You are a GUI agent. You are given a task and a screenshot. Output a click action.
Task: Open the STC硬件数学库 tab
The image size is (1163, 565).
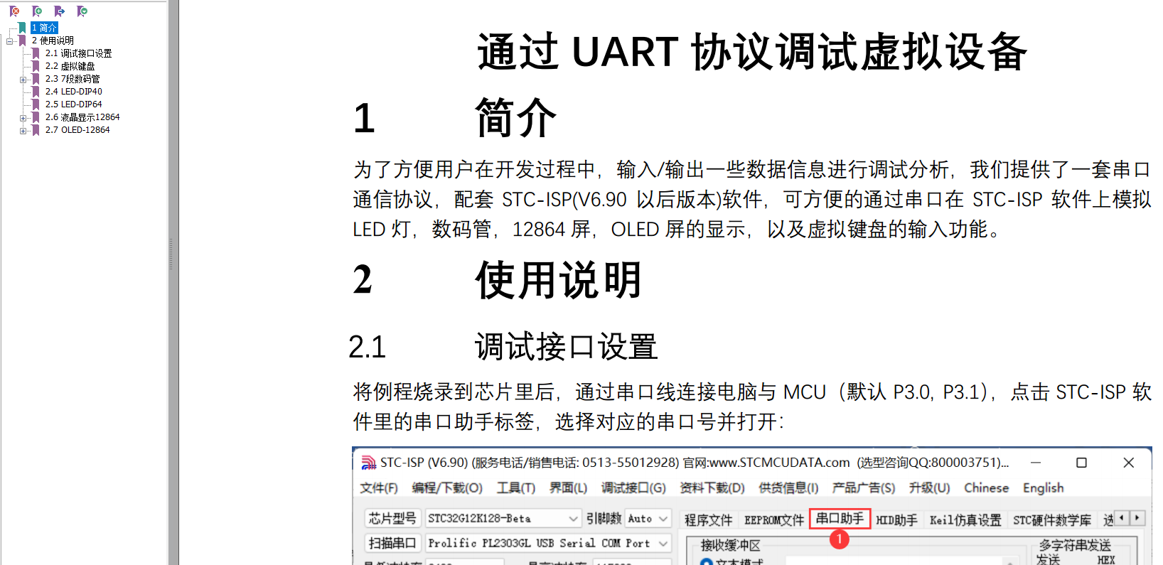[x=1052, y=520]
